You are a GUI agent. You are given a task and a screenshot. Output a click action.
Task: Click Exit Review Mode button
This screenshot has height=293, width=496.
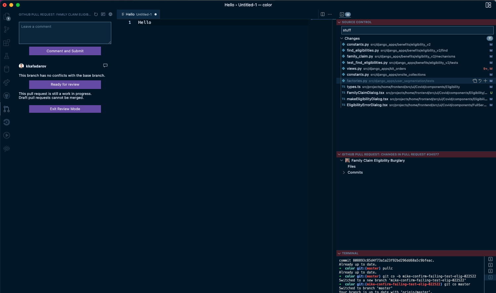click(x=65, y=109)
